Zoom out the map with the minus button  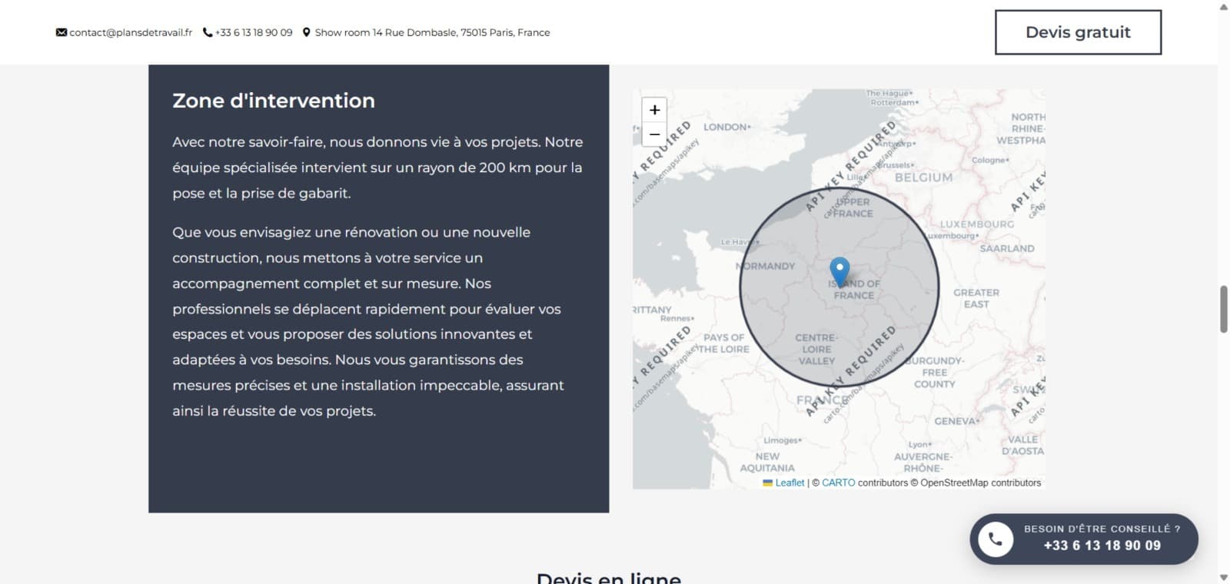pyautogui.click(x=654, y=134)
